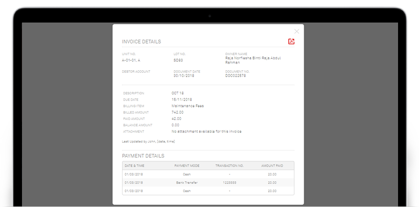
Task: Select paid amount 42.00
Action: [177, 119]
